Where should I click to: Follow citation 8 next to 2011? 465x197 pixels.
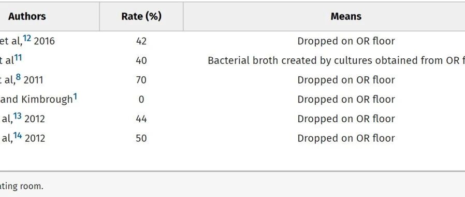19,77
